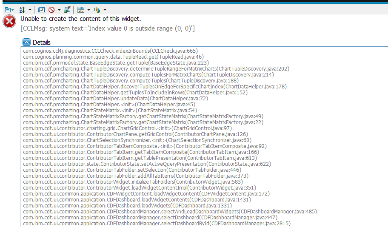This screenshot has height=227, width=388.
Task: Select the BaseEdgeState.getTuple stack line
Action: [116, 63]
